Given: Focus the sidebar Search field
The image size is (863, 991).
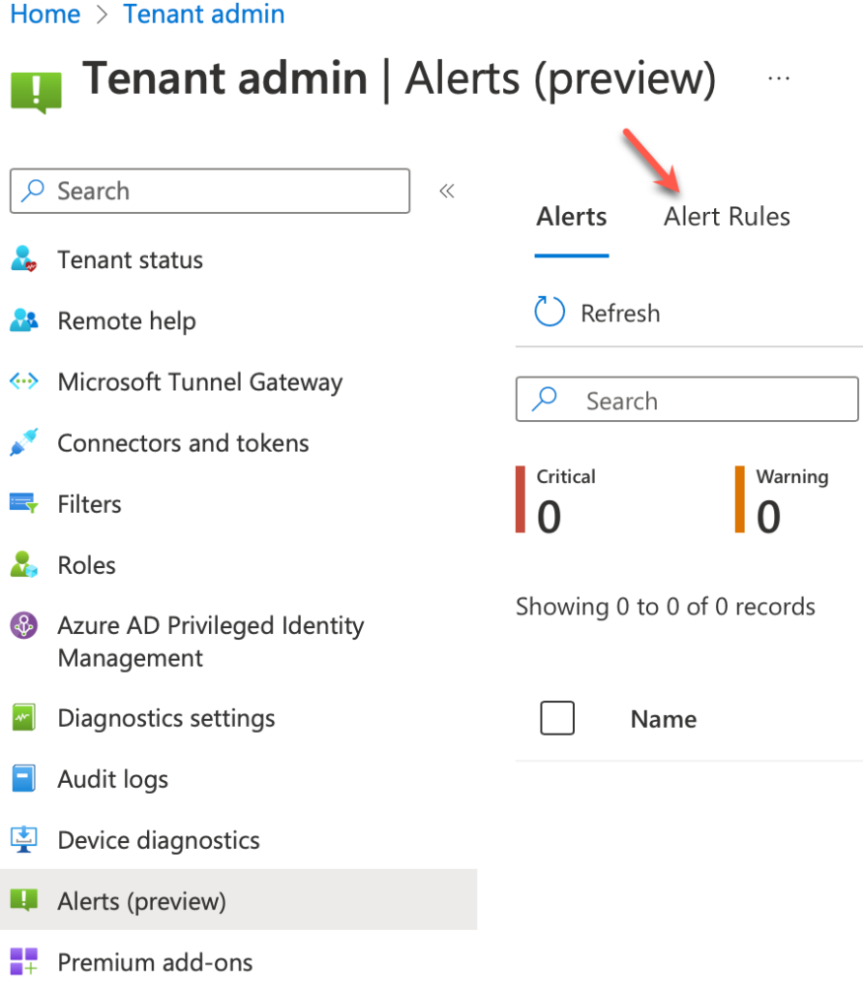Looking at the screenshot, I should click(x=210, y=191).
